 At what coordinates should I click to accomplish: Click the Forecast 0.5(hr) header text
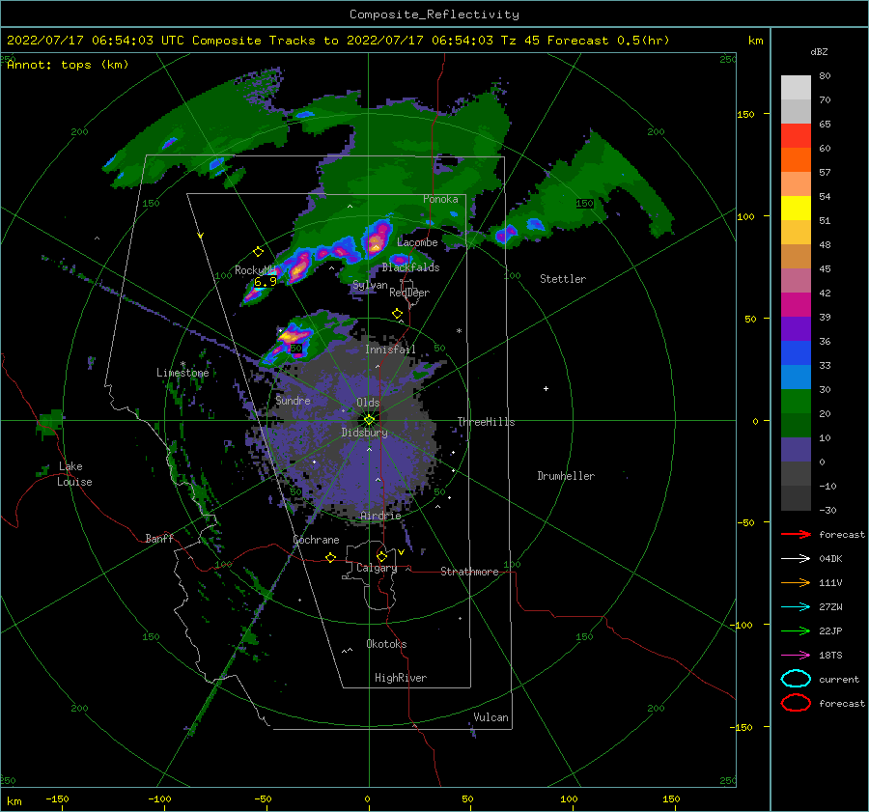pos(608,41)
